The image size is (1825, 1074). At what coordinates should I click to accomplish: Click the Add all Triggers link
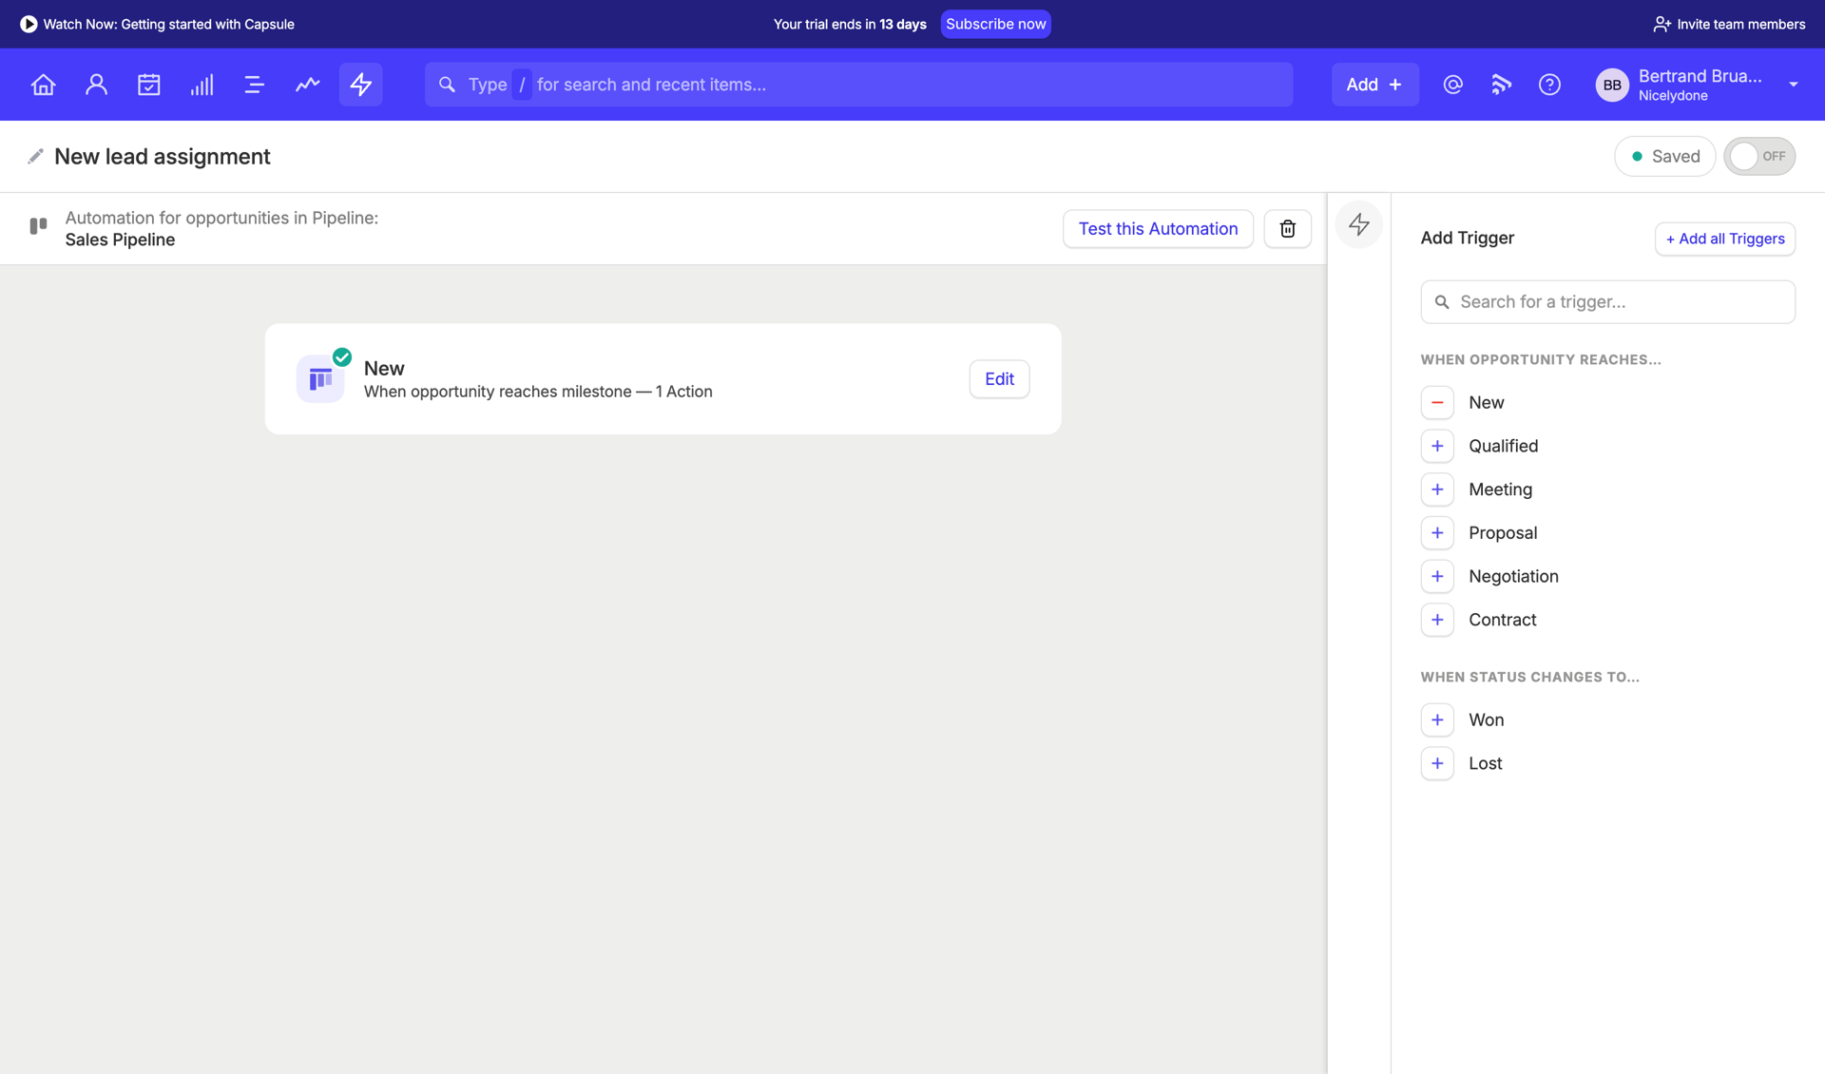coord(1724,239)
